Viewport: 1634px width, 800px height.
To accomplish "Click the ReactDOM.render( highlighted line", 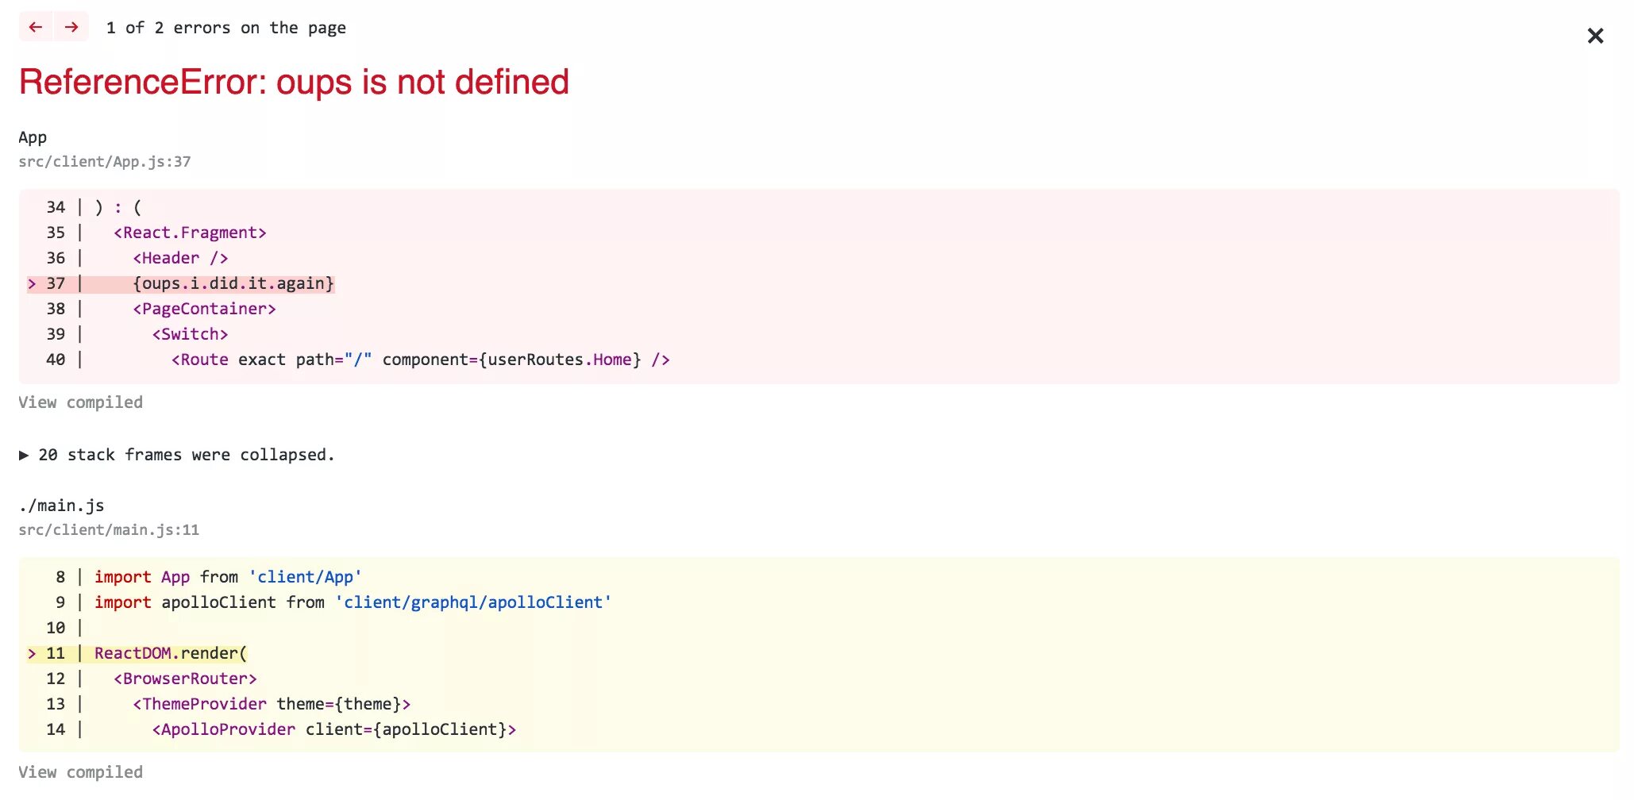I will point(171,653).
